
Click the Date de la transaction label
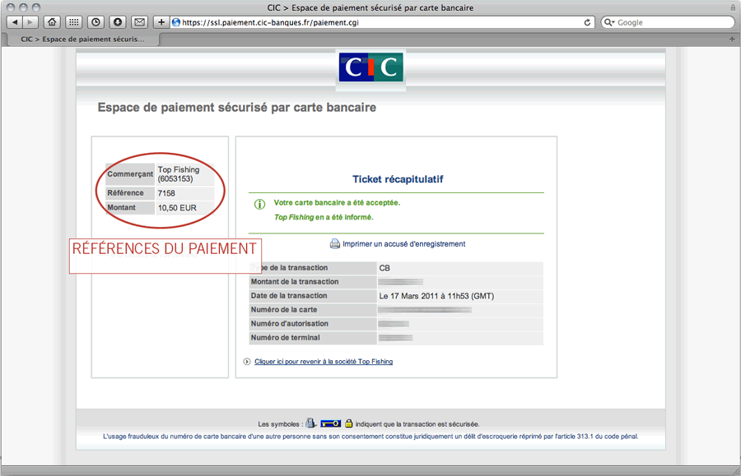coord(289,296)
